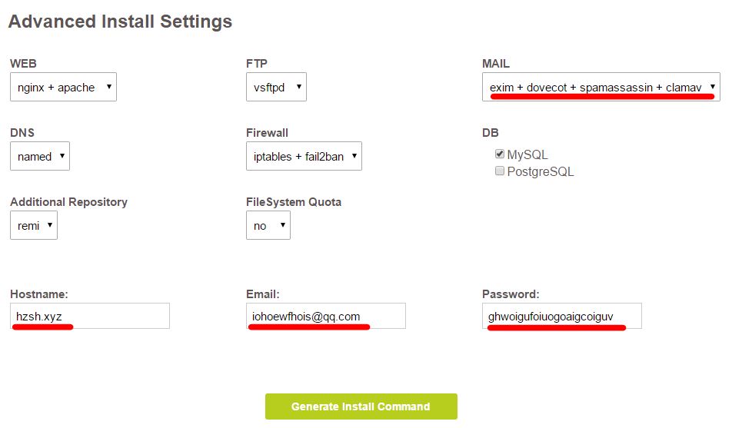Focus the Email text field
732x428 pixels.
coord(326,316)
